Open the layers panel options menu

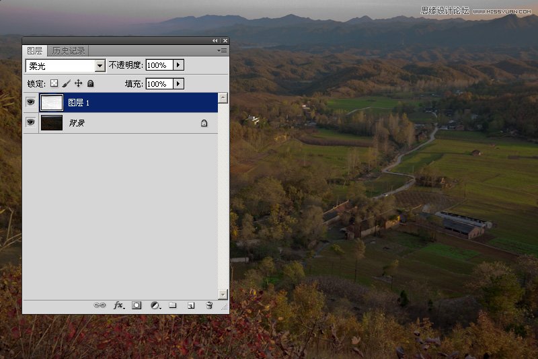click(x=223, y=50)
